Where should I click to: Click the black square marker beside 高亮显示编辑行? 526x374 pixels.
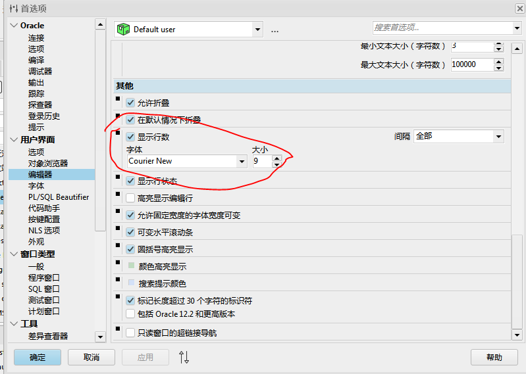coord(118,195)
